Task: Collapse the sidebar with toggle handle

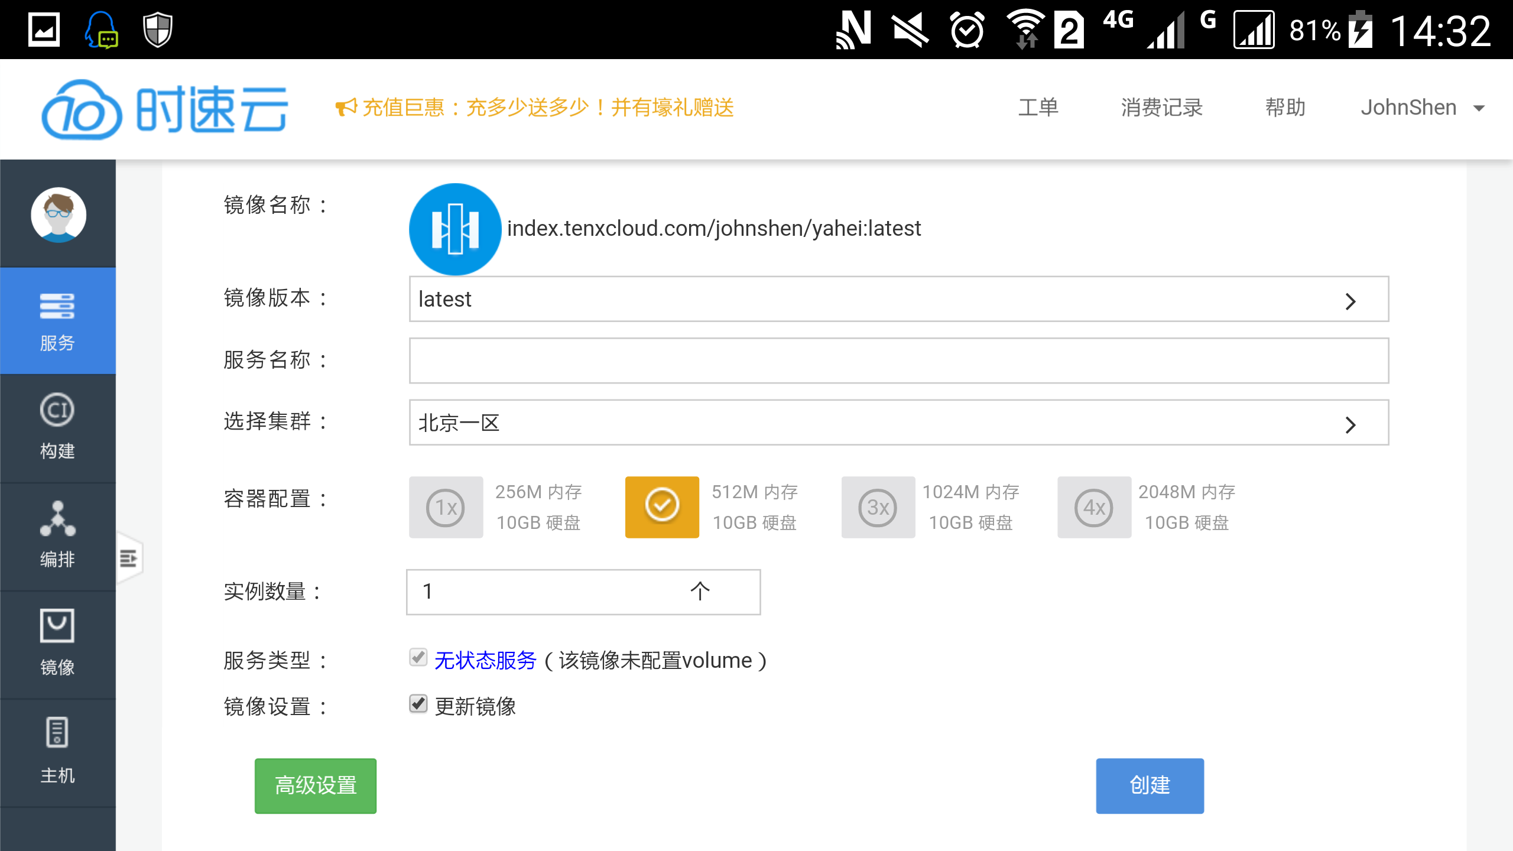Action: coord(129,558)
